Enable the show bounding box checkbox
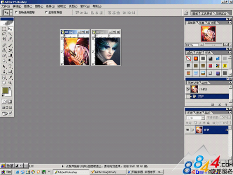 click(46, 12)
